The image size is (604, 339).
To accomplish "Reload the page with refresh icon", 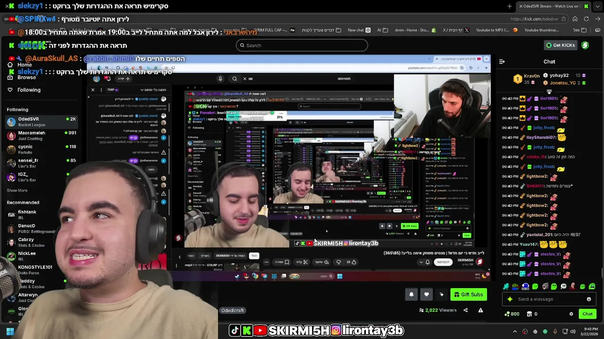I will (x=586, y=19).
